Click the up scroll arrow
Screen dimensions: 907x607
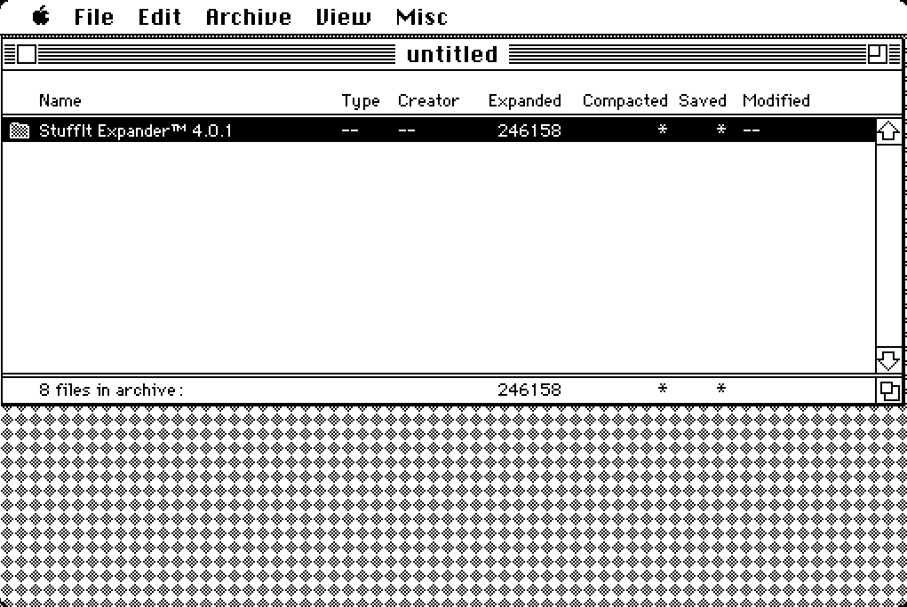coord(889,130)
